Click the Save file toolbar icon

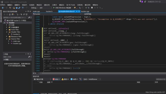point(17,8)
